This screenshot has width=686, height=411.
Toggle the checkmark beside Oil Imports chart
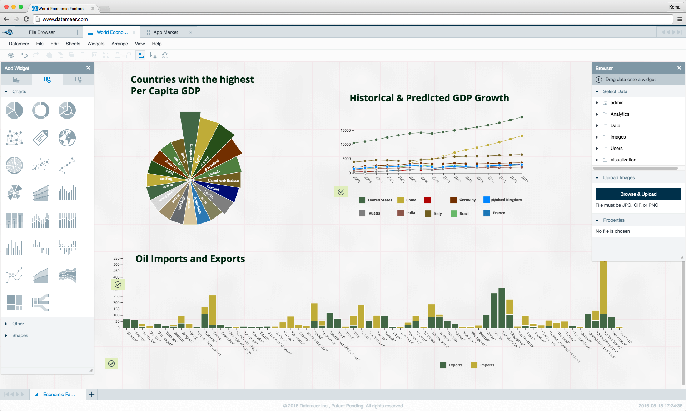118,285
